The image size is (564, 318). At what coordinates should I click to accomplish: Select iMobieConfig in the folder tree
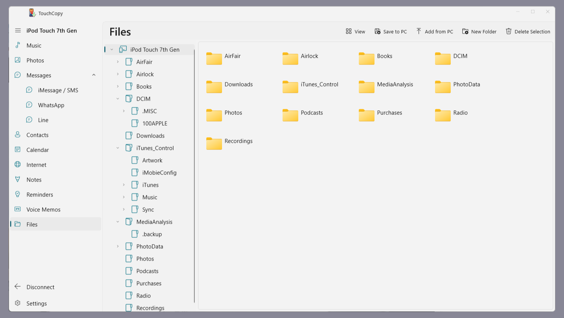click(x=159, y=173)
